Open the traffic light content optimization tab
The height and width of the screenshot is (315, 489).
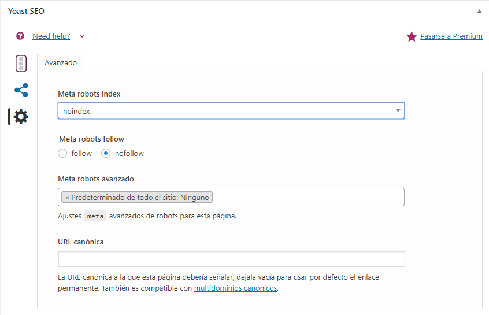[21, 64]
